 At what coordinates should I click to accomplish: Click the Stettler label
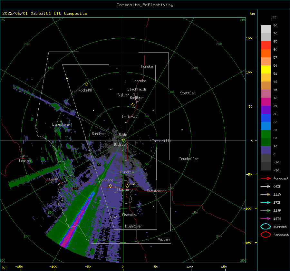click(188, 93)
